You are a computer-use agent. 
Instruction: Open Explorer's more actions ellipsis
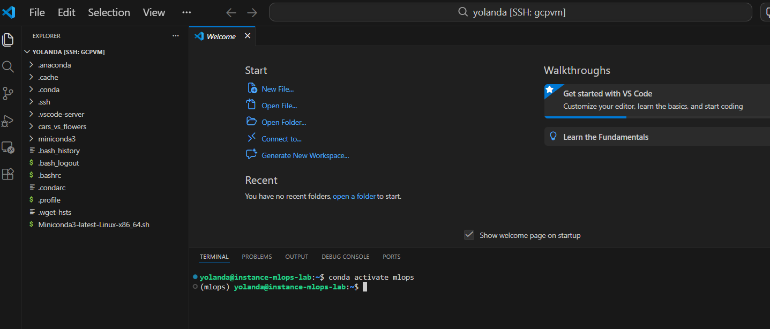(x=175, y=36)
